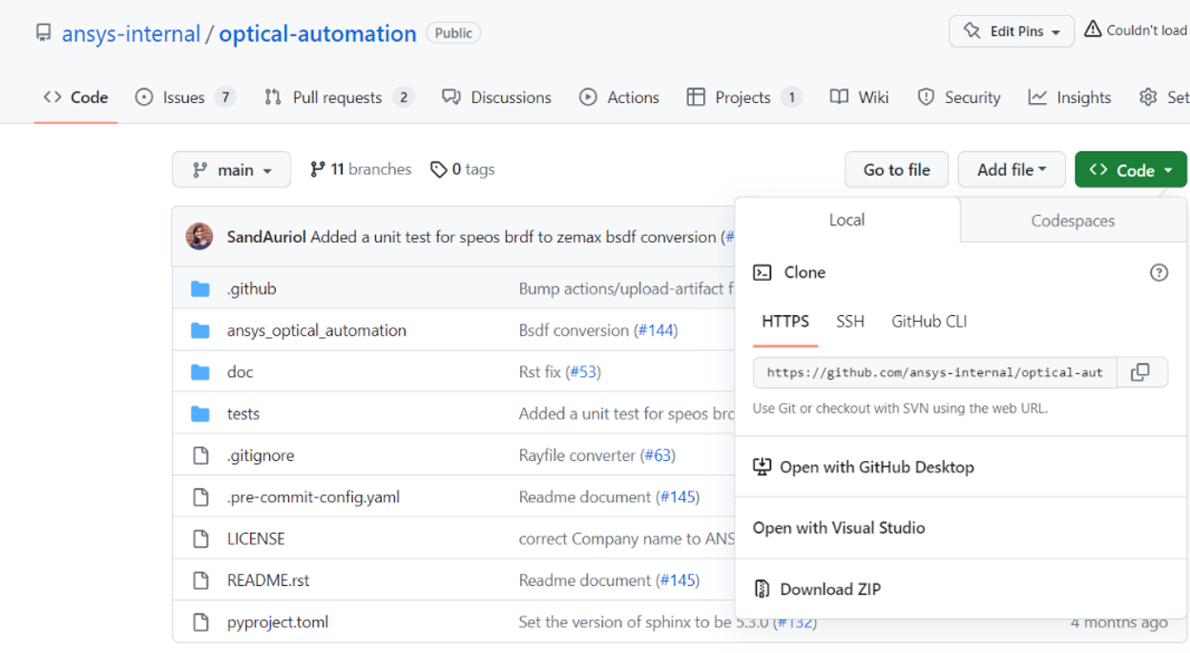The image size is (1190, 653).
Task: Open the doc folder
Action: pos(240,371)
